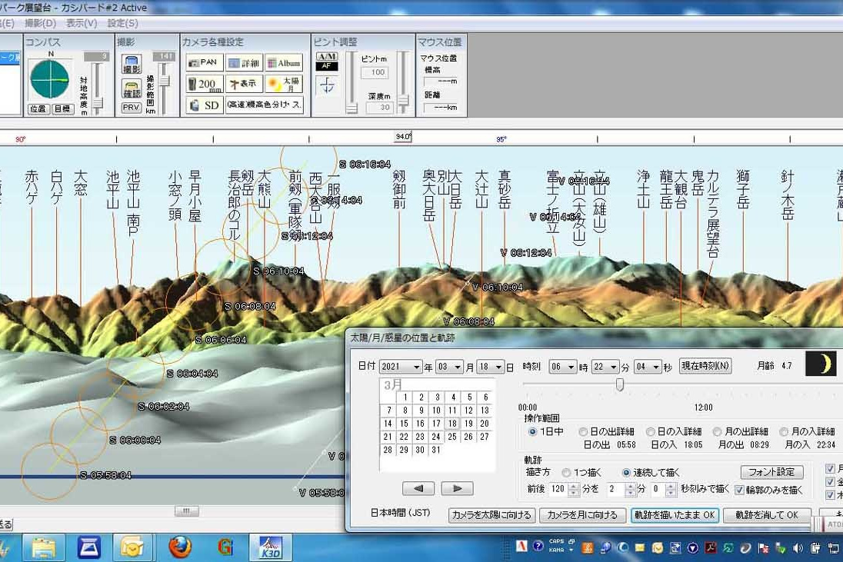
Task: Click the SD card button
Action: coord(205,105)
